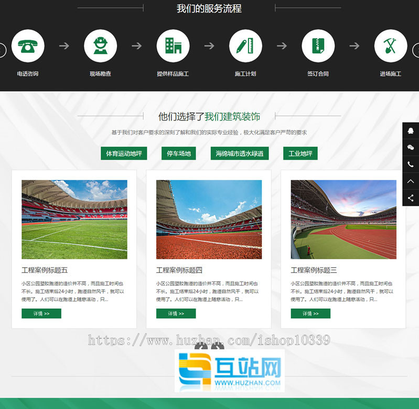Click phone icon in floating sidebar
Screen dimensions: 419x409
tap(411, 164)
